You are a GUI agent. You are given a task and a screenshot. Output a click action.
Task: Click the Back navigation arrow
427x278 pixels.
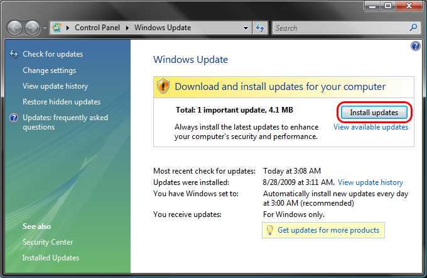tap(14, 28)
